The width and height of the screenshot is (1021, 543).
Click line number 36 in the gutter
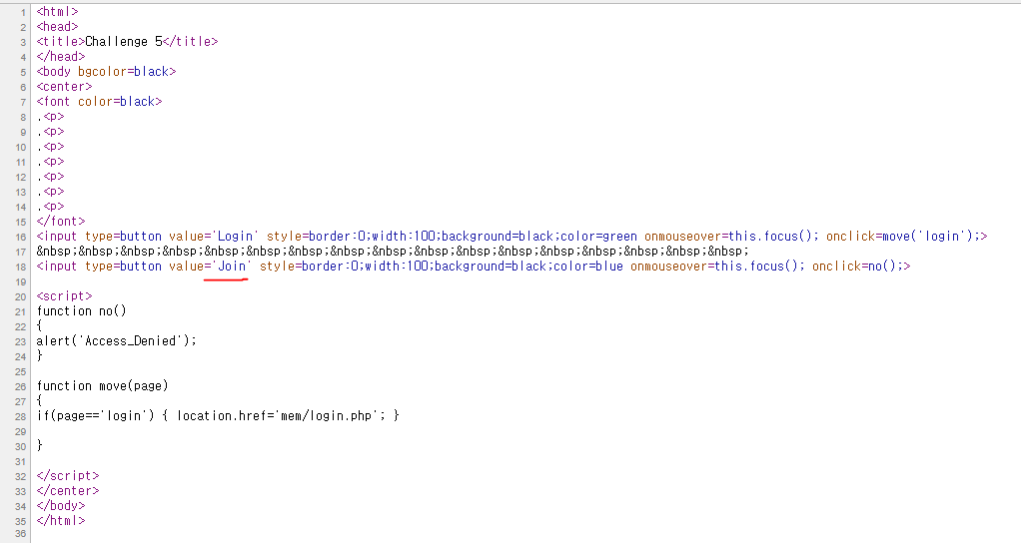click(x=20, y=534)
